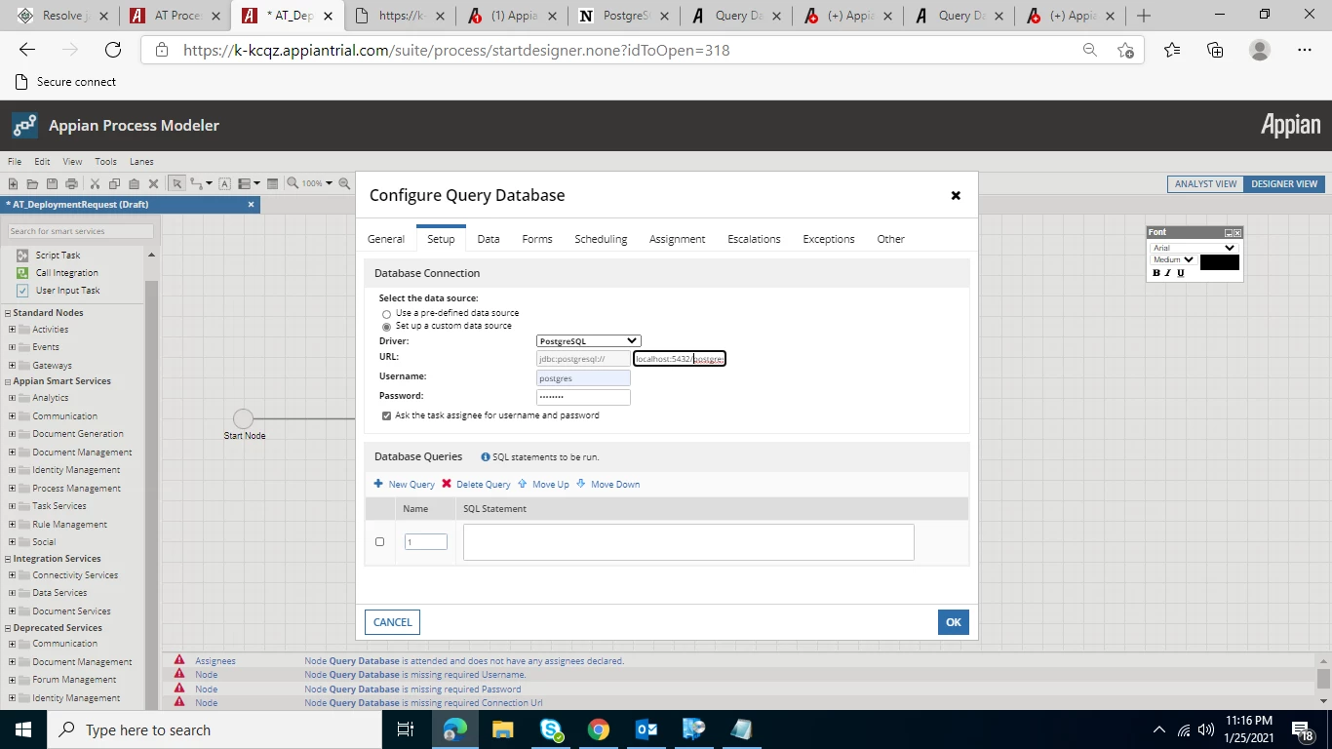Select the connector line tool

197,183
